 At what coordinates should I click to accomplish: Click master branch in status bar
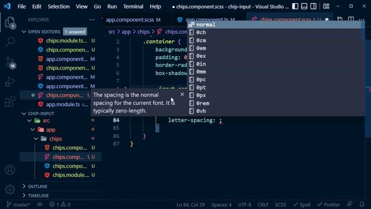point(19,204)
